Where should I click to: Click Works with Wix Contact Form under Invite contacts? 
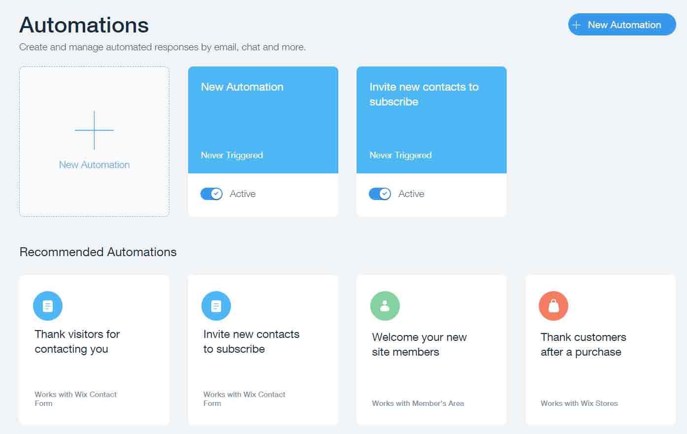244,399
